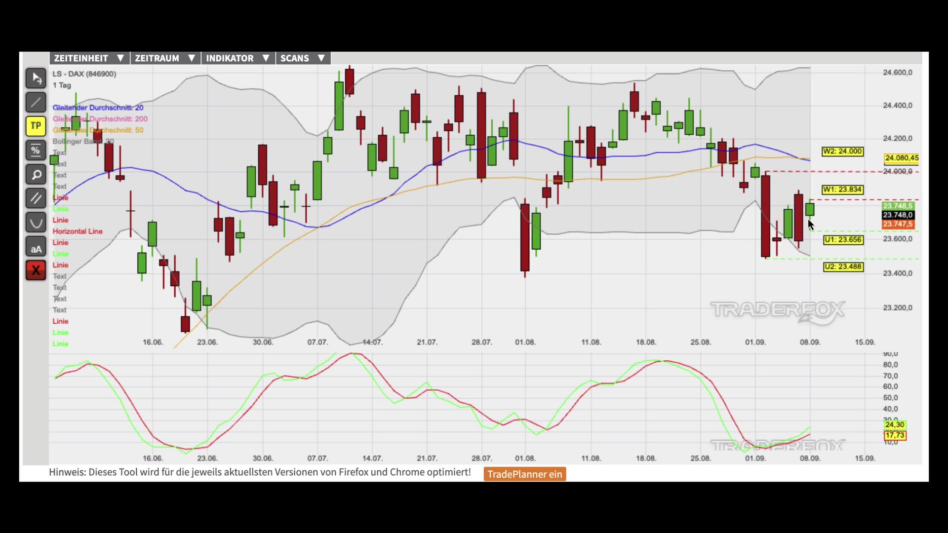948x533 pixels.
Task: Expand the SCANS menu
Action: [x=303, y=58]
